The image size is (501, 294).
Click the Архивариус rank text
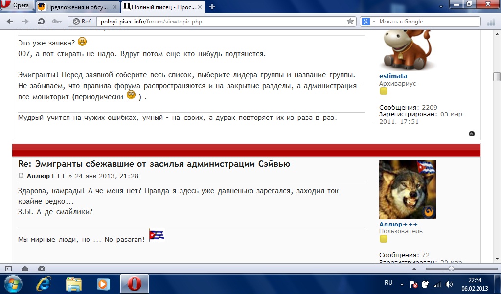pyautogui.click(x=397, y=84)
